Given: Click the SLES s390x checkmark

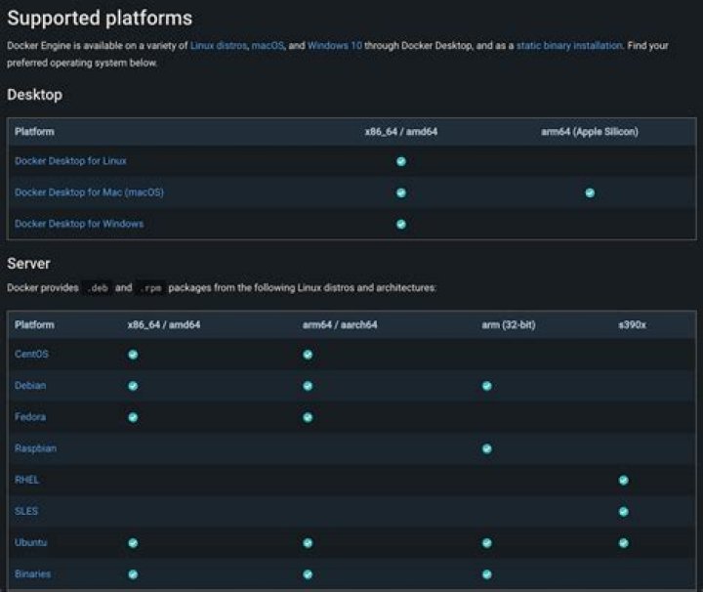Looking at the screenshot, I should coord(624,512).
